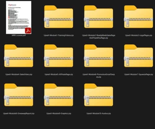The image size is (155, 129).
Task: Select the Module2 ReadyMadeSalesPage zip folder icon
Action: [x=99, y=17]
